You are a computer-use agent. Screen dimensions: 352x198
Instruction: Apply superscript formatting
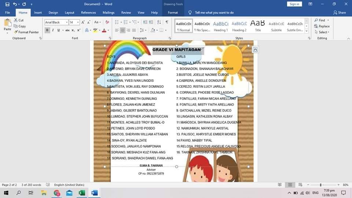click(78, 30)
